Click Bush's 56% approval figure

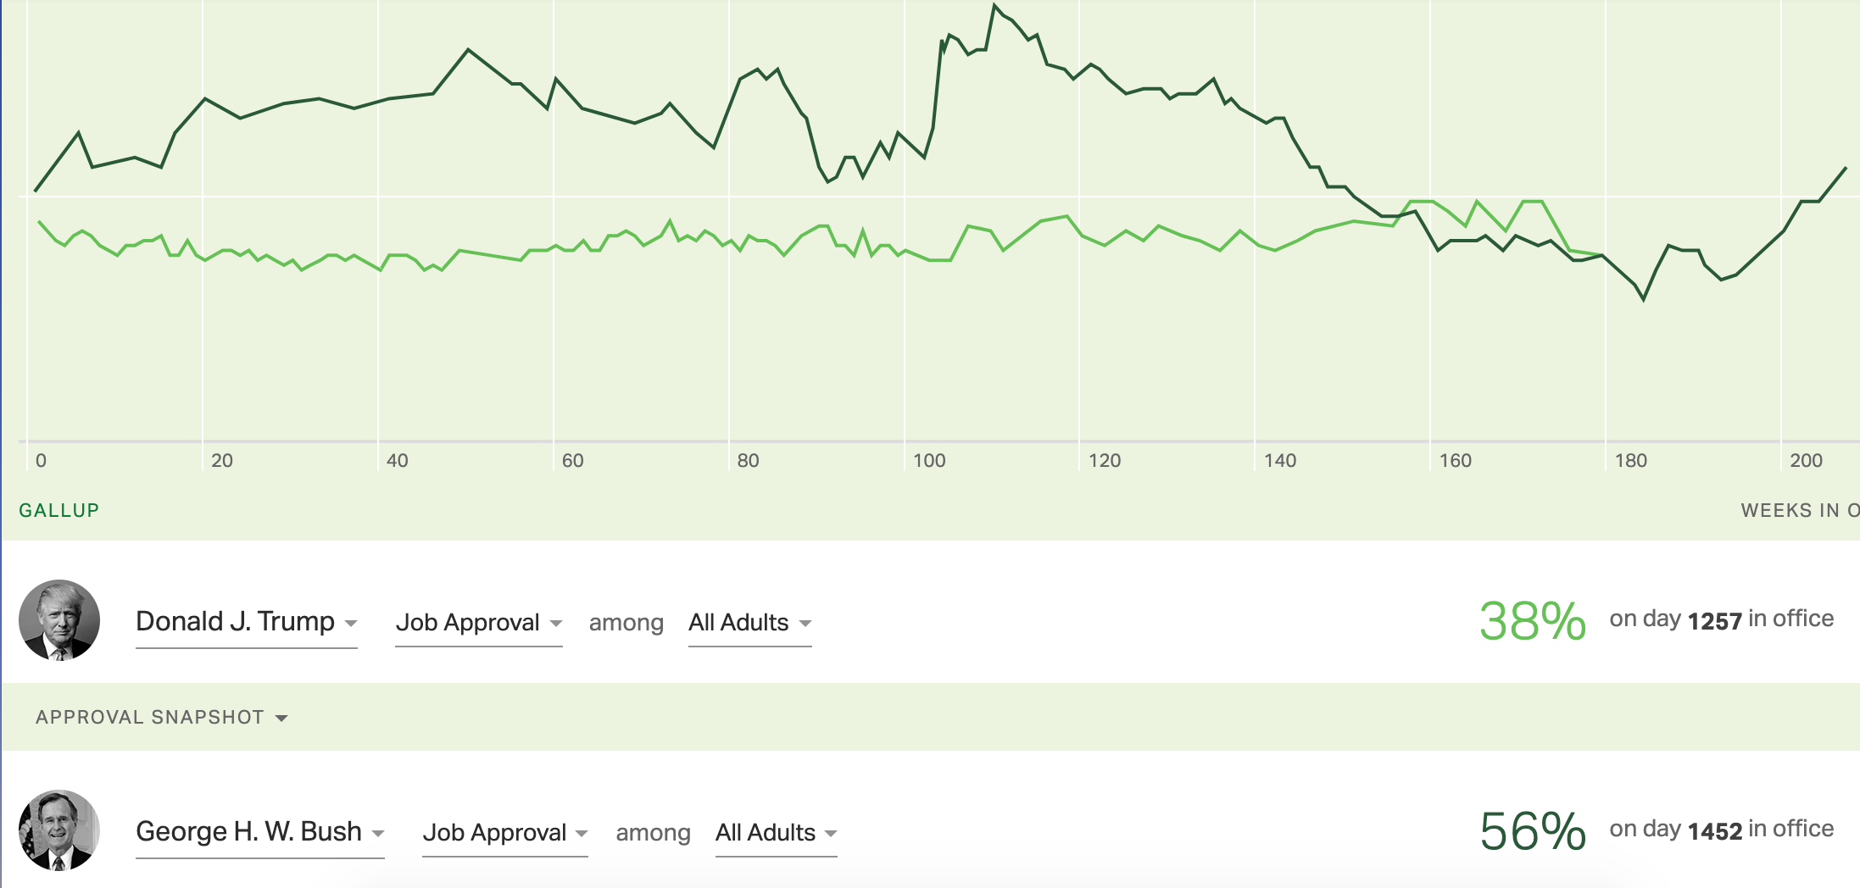[1532, 831]
